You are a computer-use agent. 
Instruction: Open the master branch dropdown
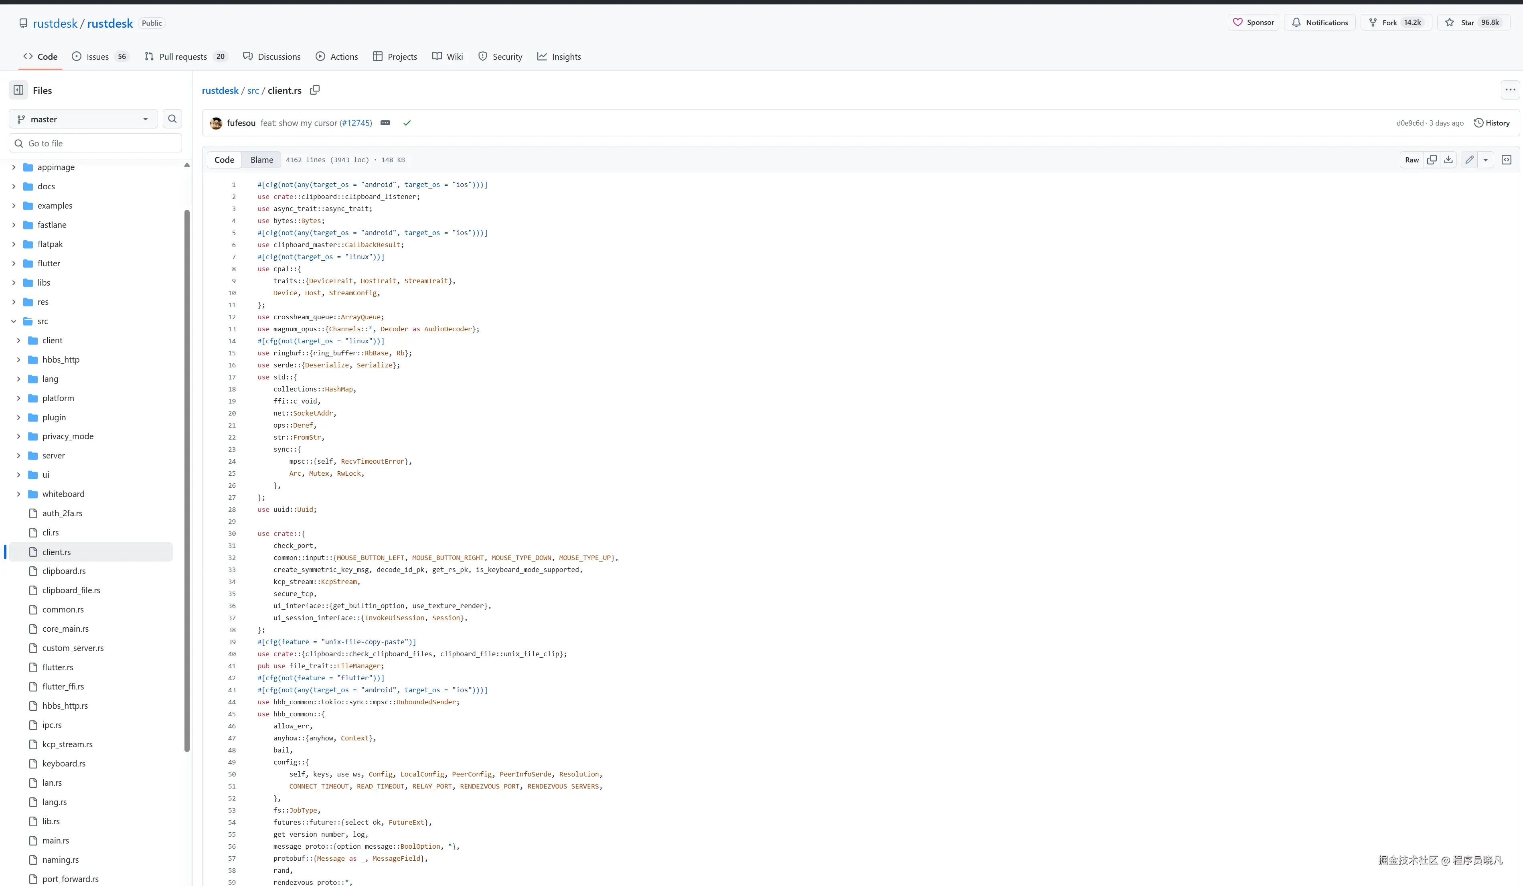pyautogui.click(x=83, y=119)
